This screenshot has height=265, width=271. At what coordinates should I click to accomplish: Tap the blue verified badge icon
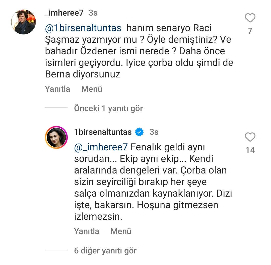(139, 132)
